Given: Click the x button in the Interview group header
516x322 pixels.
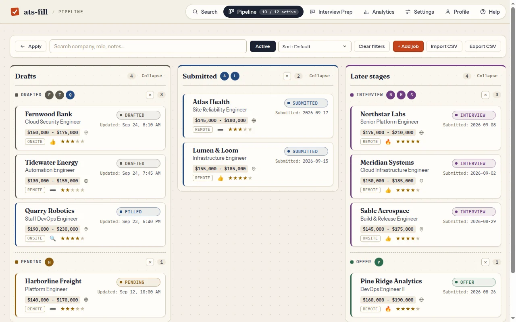Looking at the screenshot, I should (x=485, y=95).
